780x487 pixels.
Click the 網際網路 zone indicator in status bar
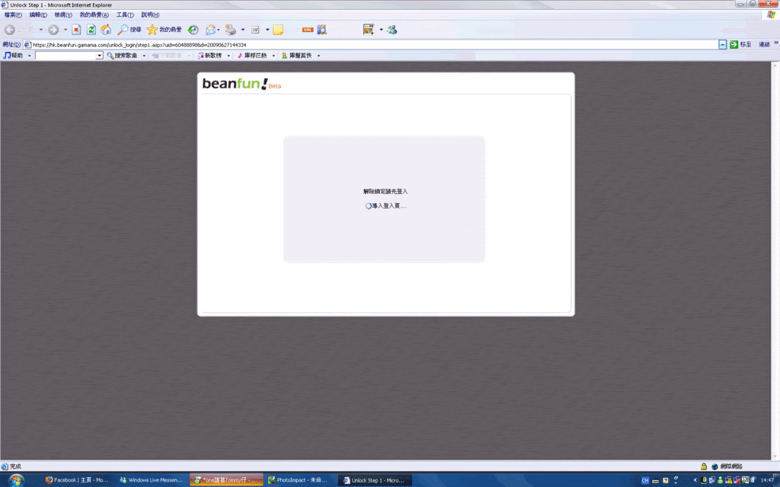[x=727, y=466]
